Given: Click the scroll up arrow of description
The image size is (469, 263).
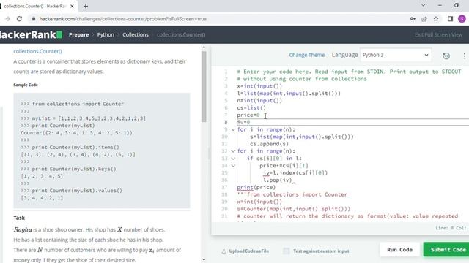Looking at the screenshot, I should click(204, 47).
